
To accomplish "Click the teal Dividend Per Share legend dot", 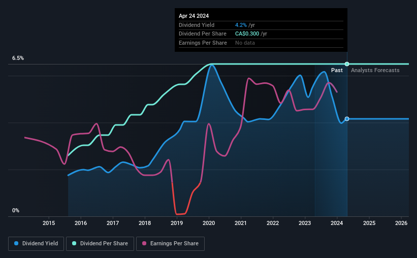I will pyautogui.click(x=74, y=243).
